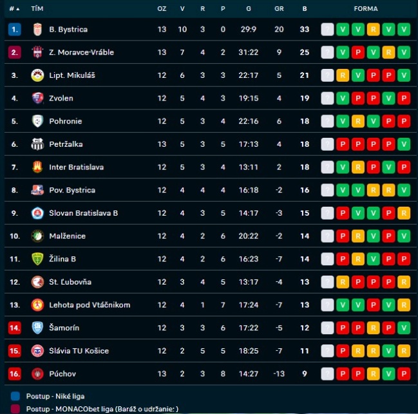The image size is (418, 414).
Task: Click the TÍM column header
Action: 37,9
